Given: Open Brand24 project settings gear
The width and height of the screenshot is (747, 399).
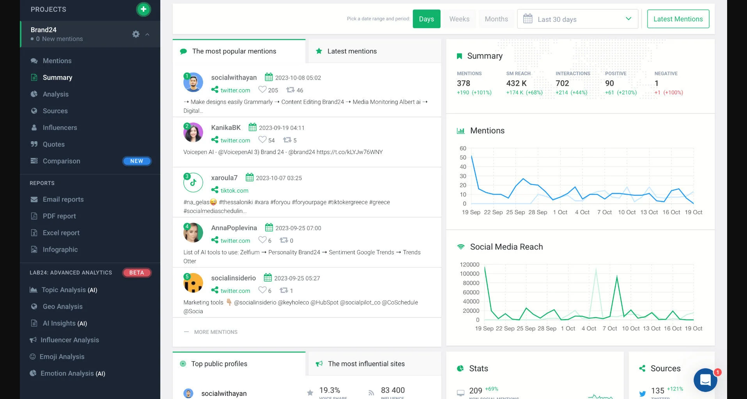Looking at the screenshot, I should (136, 34).
